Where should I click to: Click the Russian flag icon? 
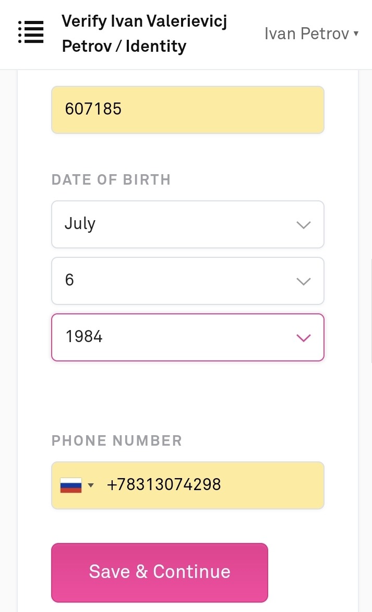71,485
